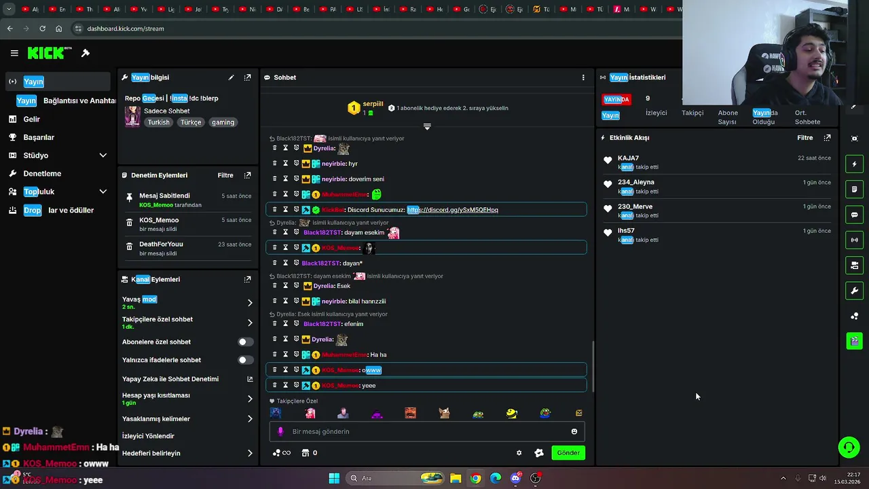Expand the Topluluk sidebar section
This screenshot has height=489, width=869.
[x=103, y=192]
